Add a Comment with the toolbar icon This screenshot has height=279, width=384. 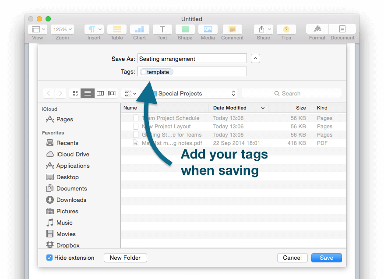click(232, 29)
